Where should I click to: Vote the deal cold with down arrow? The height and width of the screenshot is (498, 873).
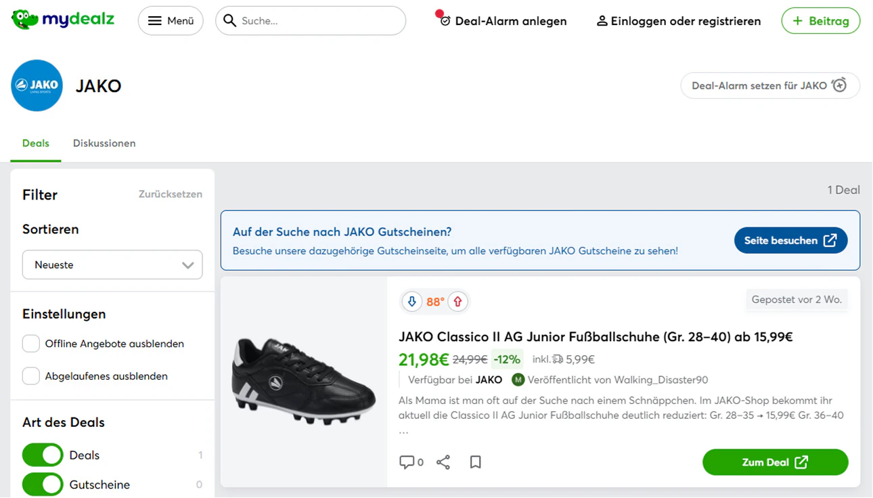[411, 302]
